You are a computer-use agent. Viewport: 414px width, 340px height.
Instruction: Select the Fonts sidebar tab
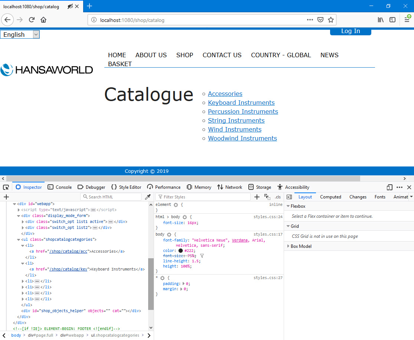(x=380, y=197)
